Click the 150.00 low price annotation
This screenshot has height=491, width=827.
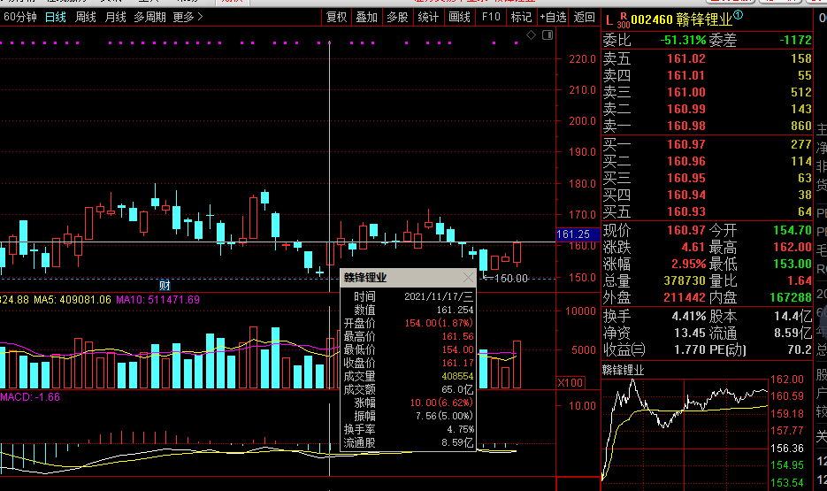tap(506, 279)
